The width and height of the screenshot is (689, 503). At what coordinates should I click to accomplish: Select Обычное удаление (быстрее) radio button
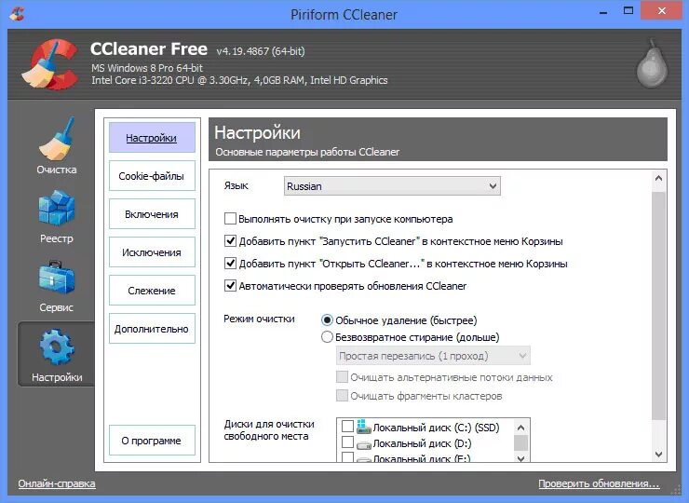327,320
